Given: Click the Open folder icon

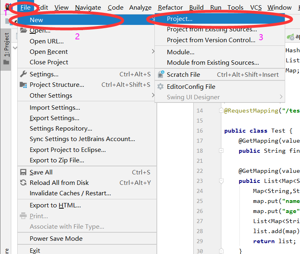Looking at the screenshot, I should click(x=23, y=30).
